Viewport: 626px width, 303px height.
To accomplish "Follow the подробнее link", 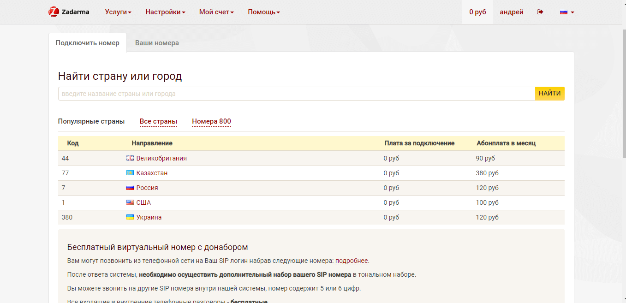I will tap(351, 261).
